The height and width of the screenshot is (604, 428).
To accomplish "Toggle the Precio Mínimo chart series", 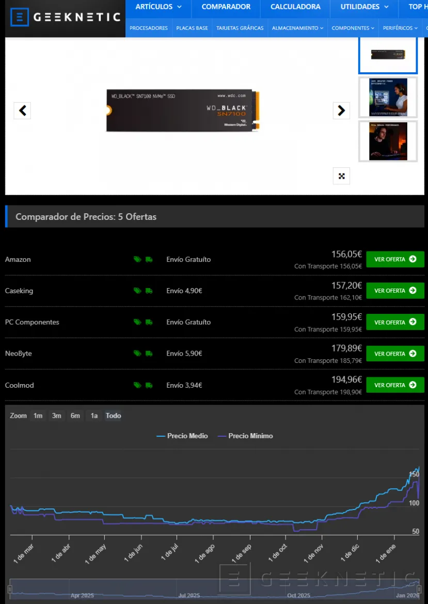I will (245, 436).
